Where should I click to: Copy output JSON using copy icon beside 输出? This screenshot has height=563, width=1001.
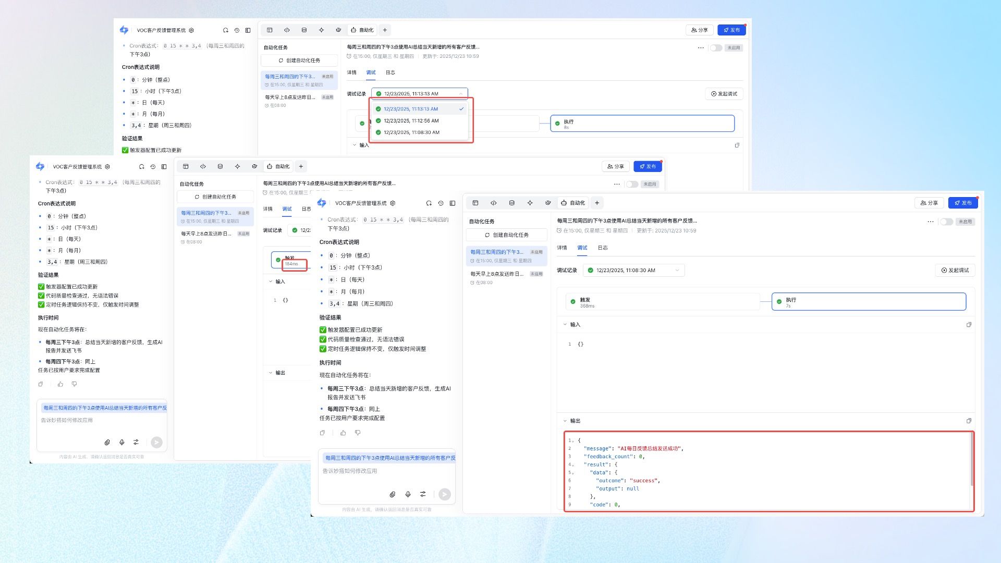969,421
